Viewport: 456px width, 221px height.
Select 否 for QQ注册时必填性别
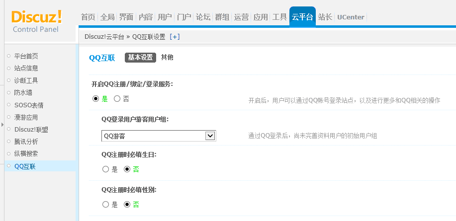click(127, 205)
